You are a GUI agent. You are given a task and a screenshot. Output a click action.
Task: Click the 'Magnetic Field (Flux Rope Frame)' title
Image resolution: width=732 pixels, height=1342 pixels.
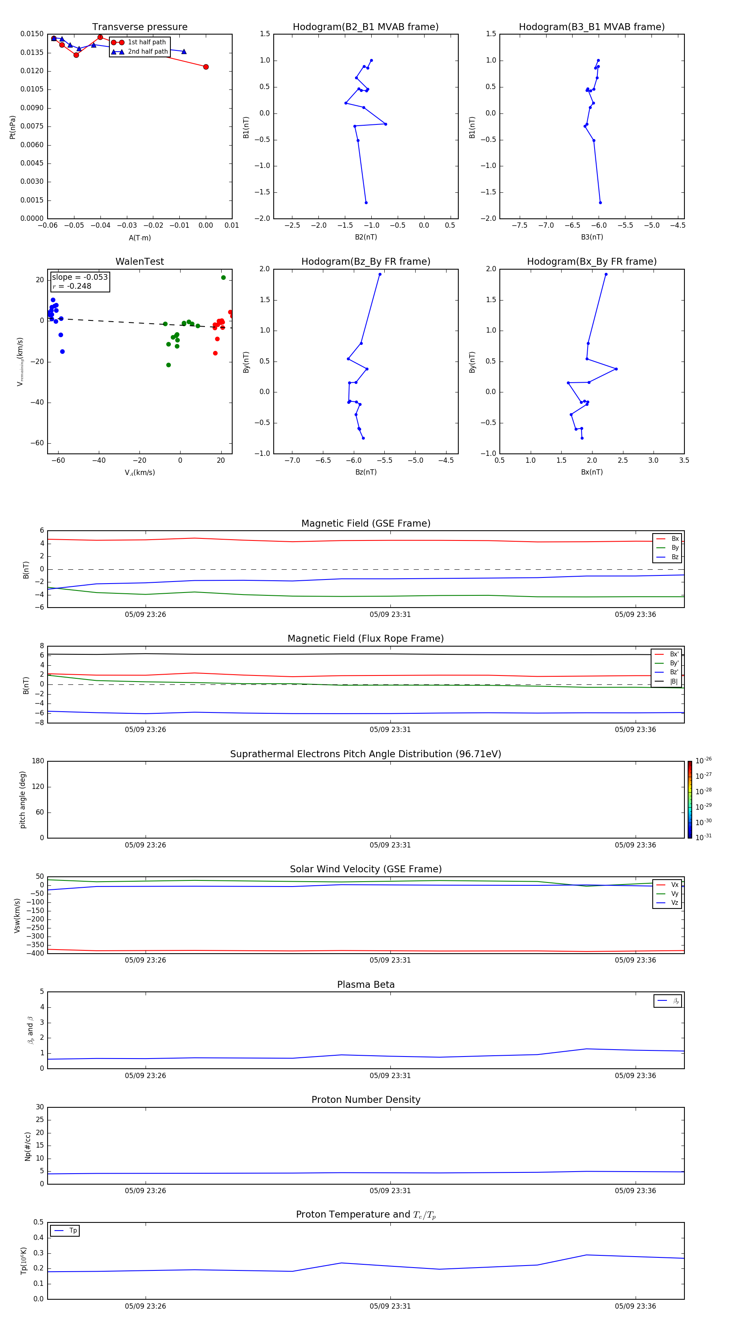point(366,639)
